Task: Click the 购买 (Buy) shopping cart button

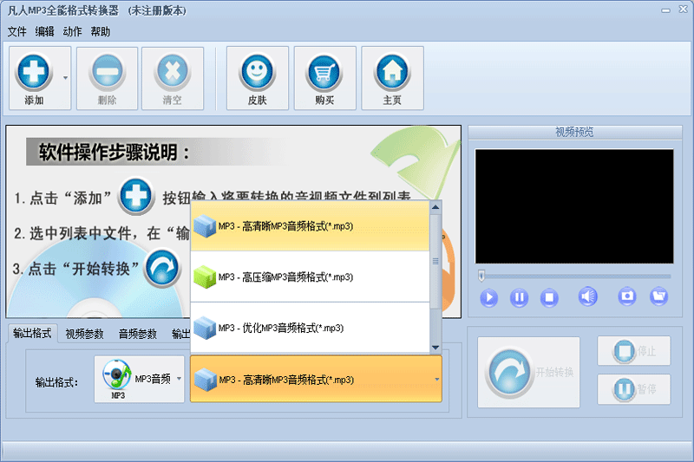Action: pyautogui.click(x=324, y=78)
